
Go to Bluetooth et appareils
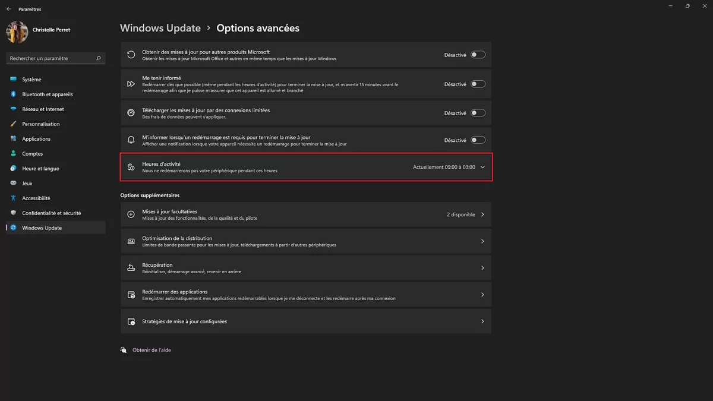[x=56, y=94]
